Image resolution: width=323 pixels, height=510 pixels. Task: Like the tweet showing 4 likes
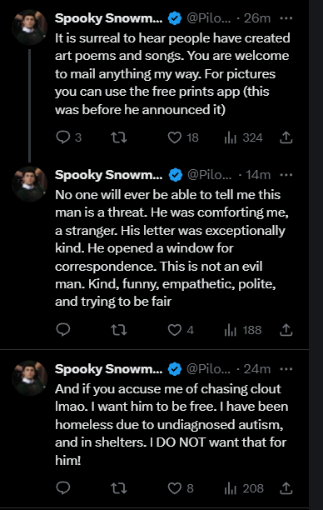tap(181, 330)
